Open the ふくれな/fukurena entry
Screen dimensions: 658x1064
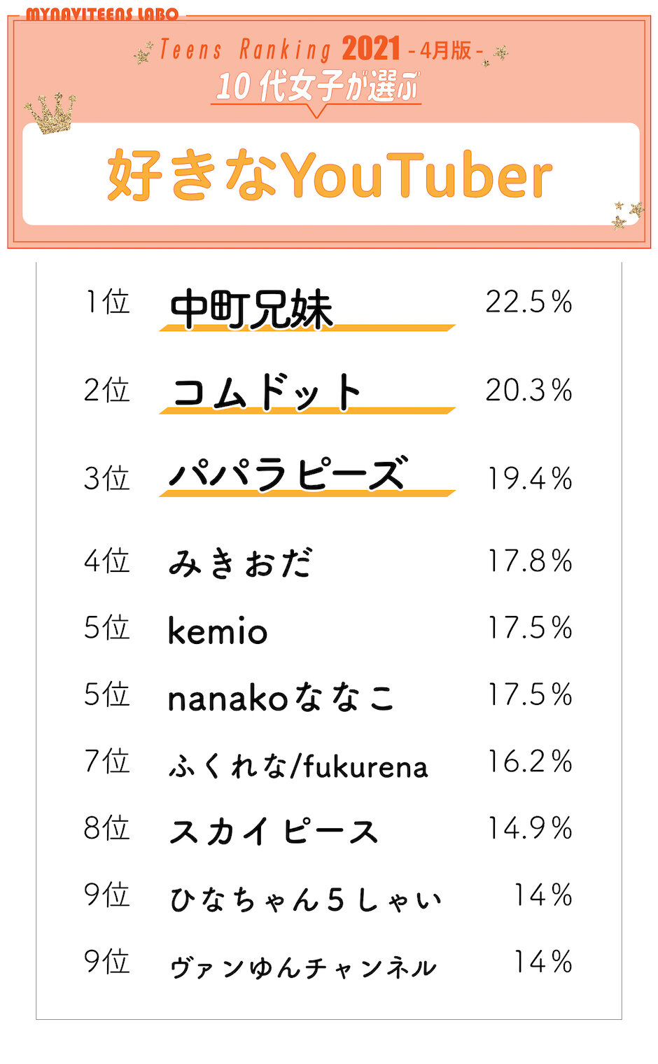[298, 766]
